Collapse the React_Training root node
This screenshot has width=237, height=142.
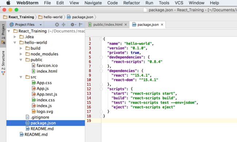pos(9,31)
